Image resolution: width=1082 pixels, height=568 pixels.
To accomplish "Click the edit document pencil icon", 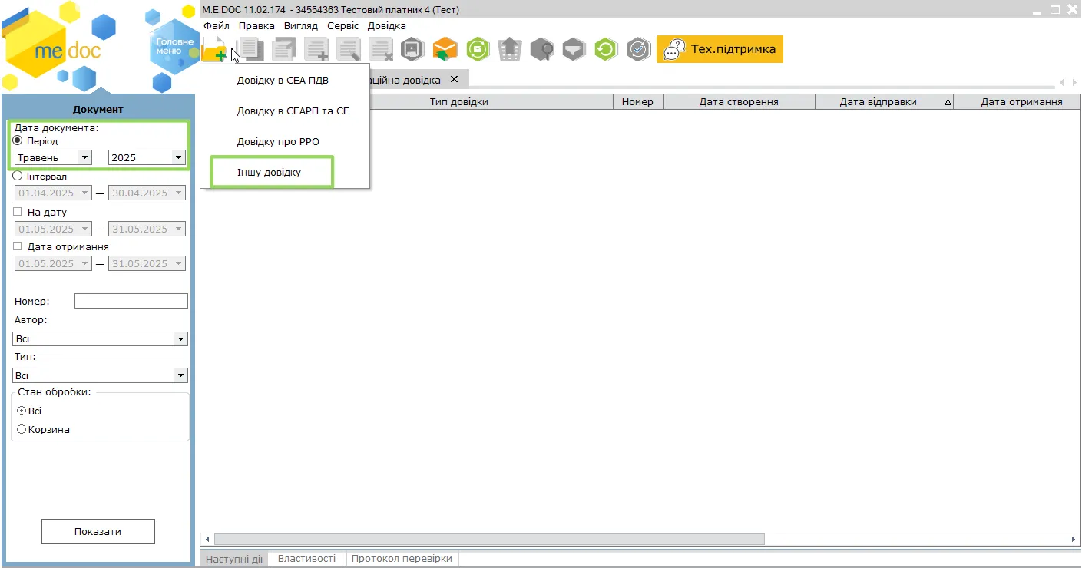I will pos(349,50).
